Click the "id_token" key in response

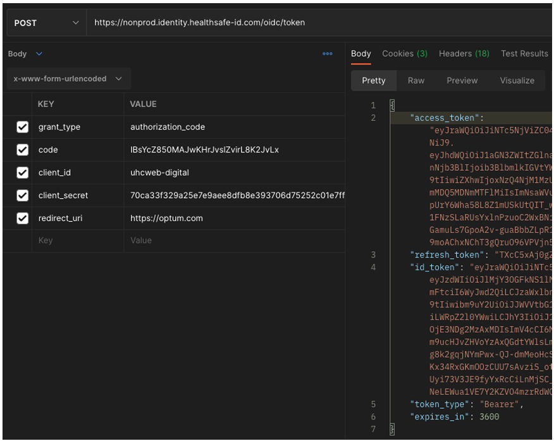coord(434,267)
